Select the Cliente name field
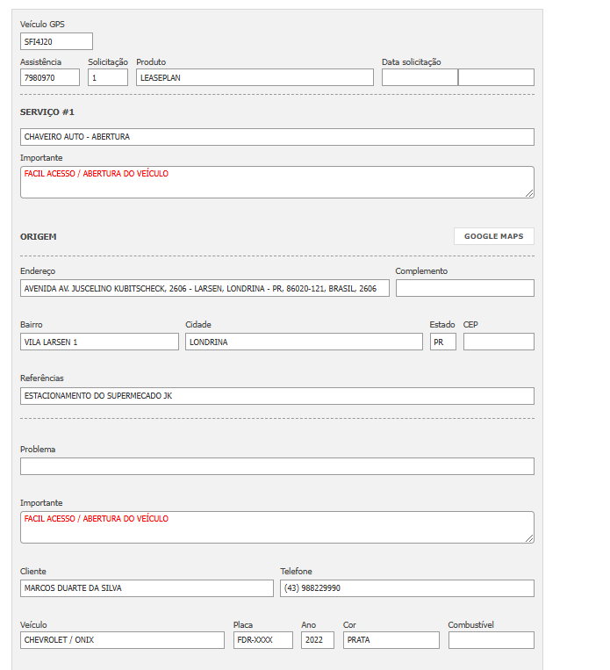 click(x=147, y=588)
